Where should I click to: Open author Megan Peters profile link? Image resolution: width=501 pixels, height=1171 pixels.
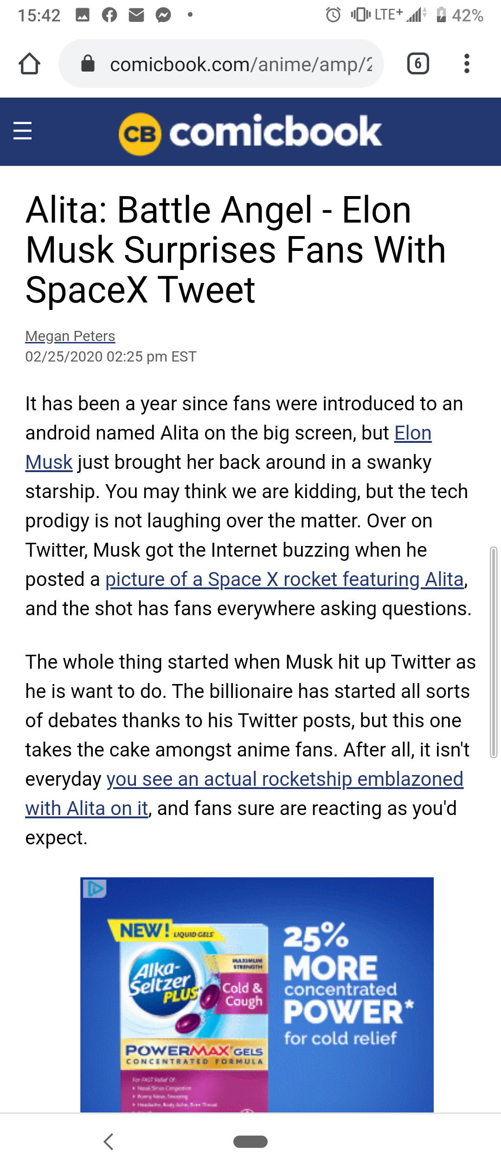coord(70,336)
